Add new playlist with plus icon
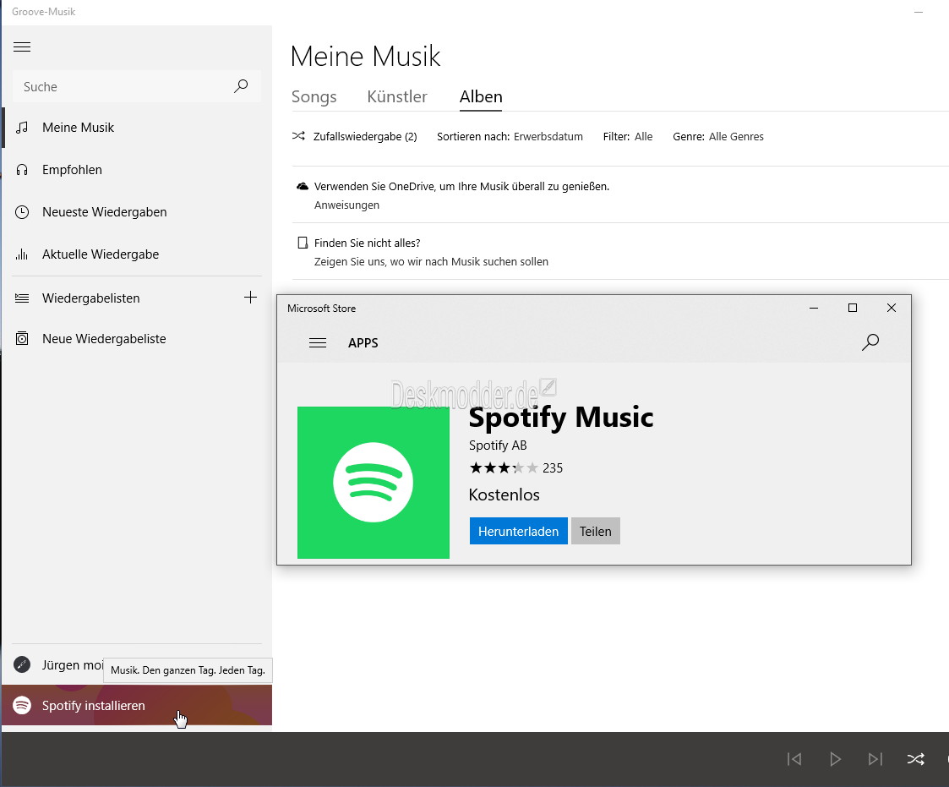The width and height of the screenshot is (949, 787). (x=250, y=298)
